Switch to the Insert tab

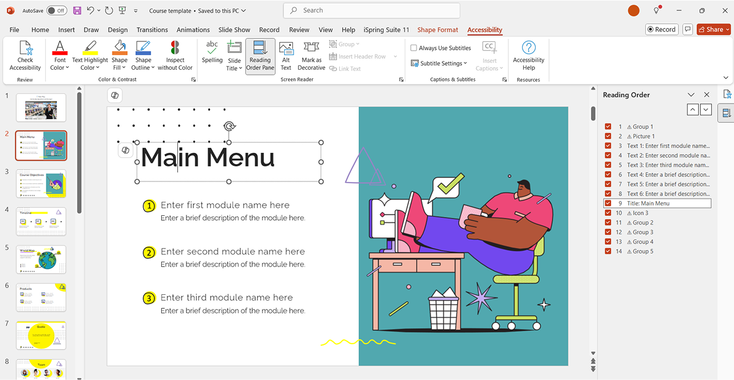[x=67, y=30]
